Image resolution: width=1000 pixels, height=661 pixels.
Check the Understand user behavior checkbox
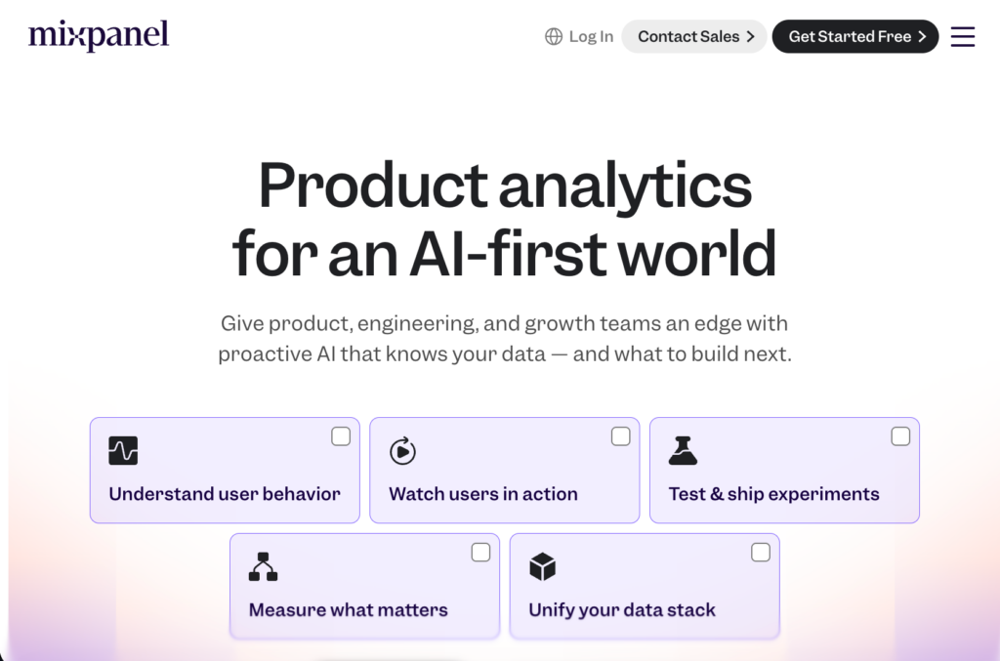341,436
